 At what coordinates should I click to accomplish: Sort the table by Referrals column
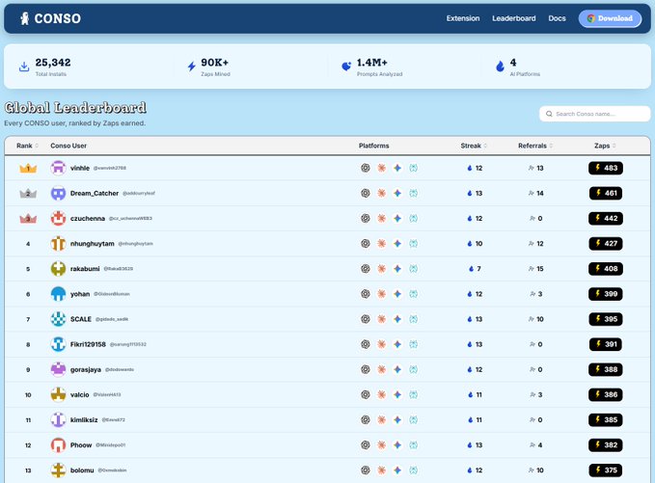(x=535, y=146)
